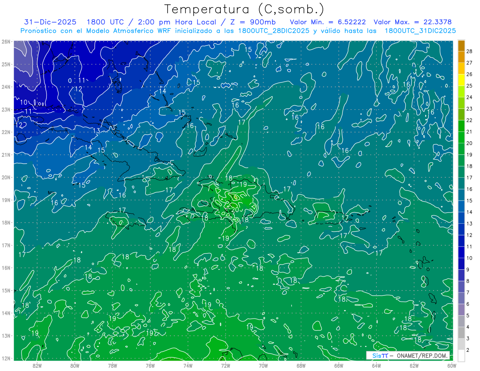Click the "60W" longitude axis label

coord(452,365)
